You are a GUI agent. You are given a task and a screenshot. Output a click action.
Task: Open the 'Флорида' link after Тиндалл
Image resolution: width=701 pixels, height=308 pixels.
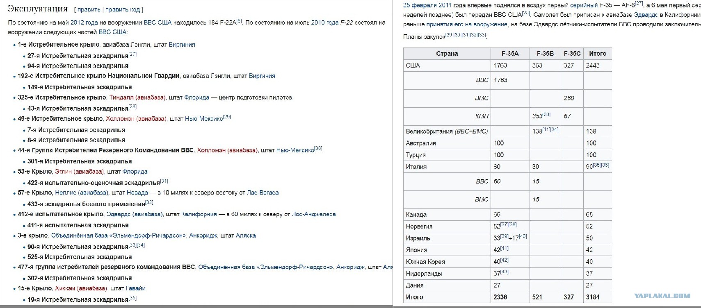[x=197, y=97]
